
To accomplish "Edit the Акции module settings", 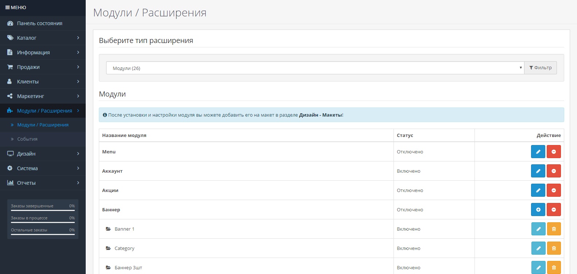I will pos(538,190).
